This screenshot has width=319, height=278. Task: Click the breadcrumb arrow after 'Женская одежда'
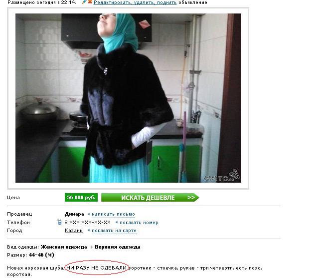[x=91, y=247]
